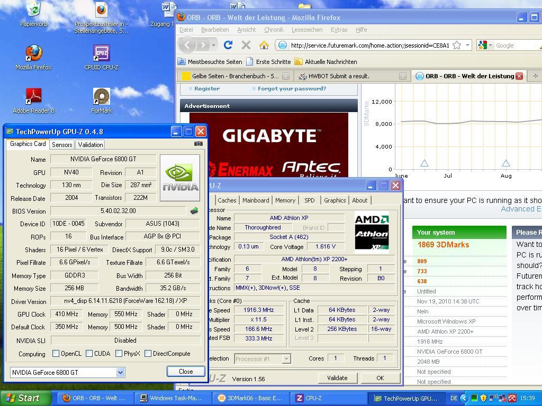Click the June triangle marker on chart
Screen dimensions: 542x406
click(424, 163)
